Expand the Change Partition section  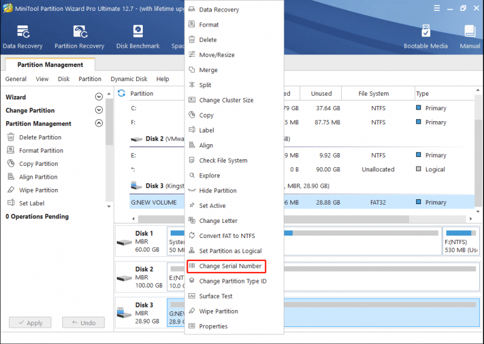[99, 110]
